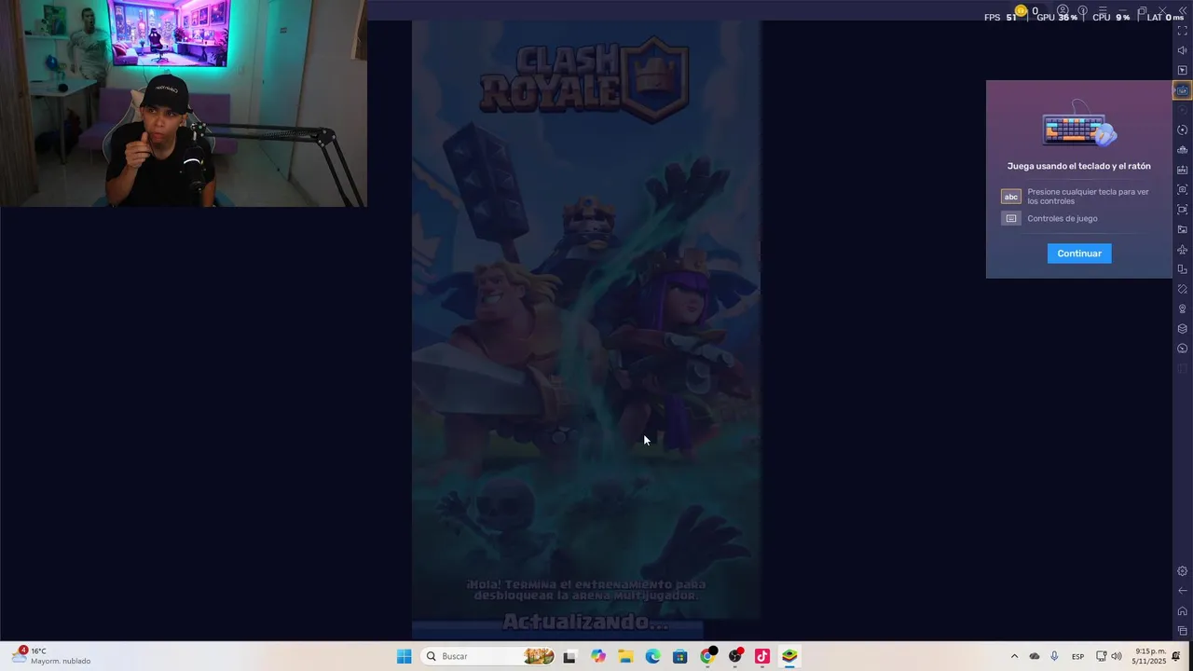This screenshot has height=671, width=1193.
Task: Click the Continuar button
Action: 1079,253
